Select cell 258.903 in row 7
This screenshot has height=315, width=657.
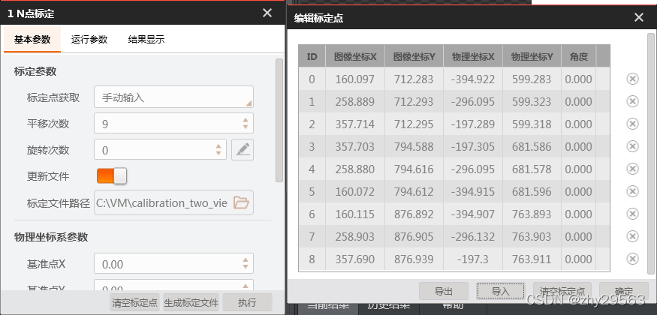point(355,237)
